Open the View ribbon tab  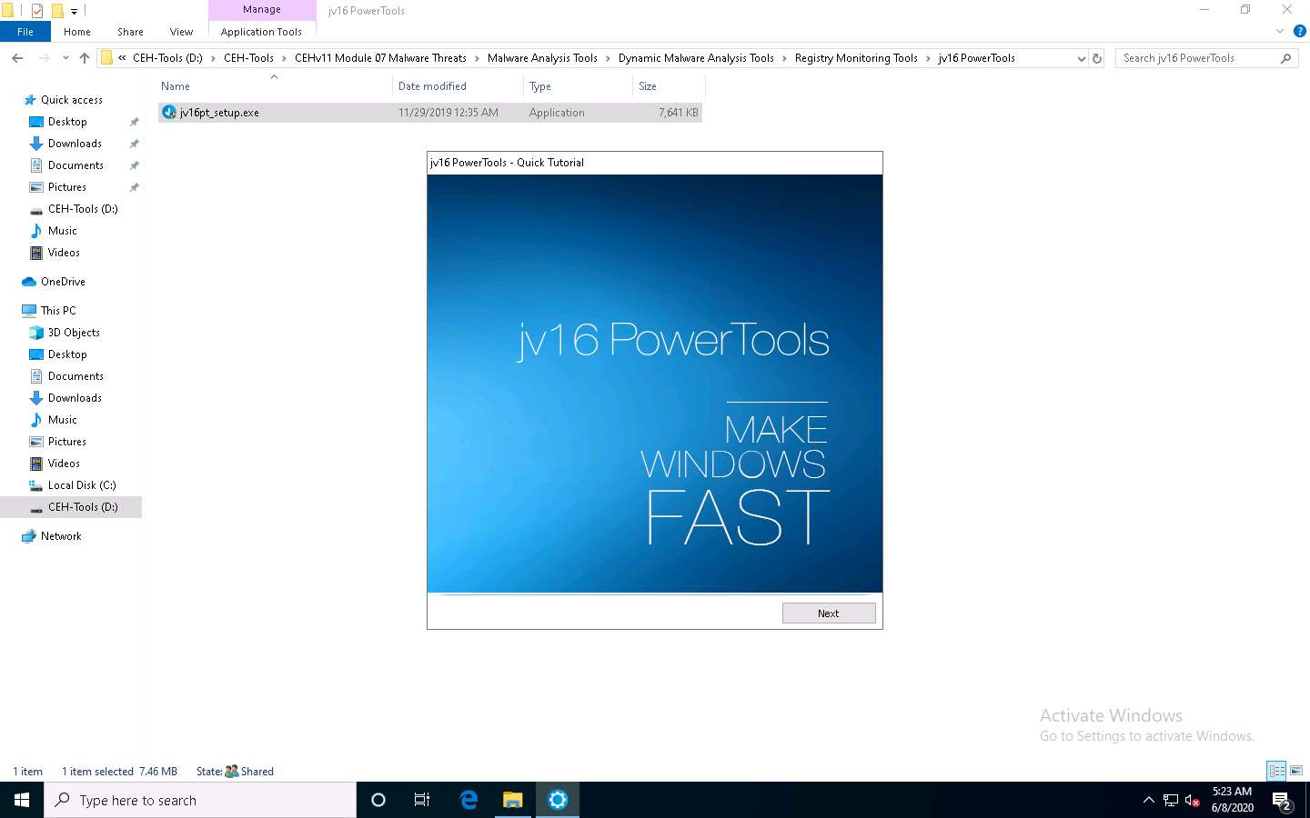[x=181, y=32]
